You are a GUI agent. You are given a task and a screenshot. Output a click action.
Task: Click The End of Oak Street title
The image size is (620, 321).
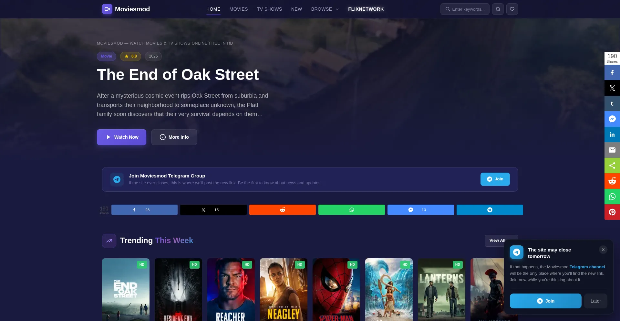[x=178, y=75]
